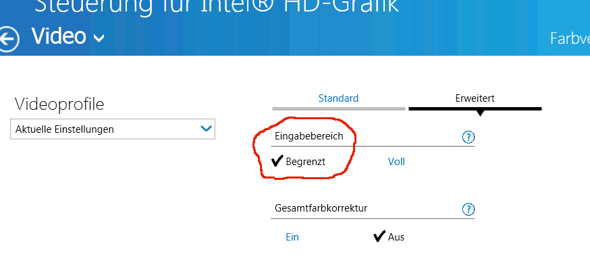This screenshot has width=590, height=256.
Task: Click the Gesamtfarbkorrektur section label
Action: point(321,208)
